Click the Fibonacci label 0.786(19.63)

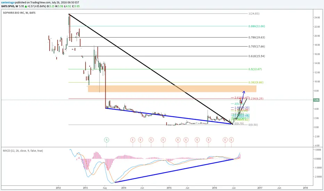(x=257, y=38)
